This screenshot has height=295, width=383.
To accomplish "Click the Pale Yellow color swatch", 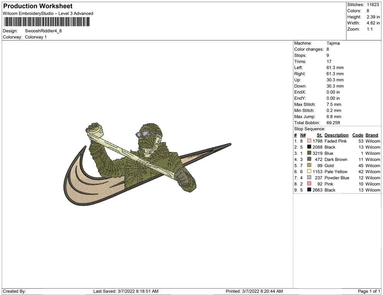I will [309, 172].
